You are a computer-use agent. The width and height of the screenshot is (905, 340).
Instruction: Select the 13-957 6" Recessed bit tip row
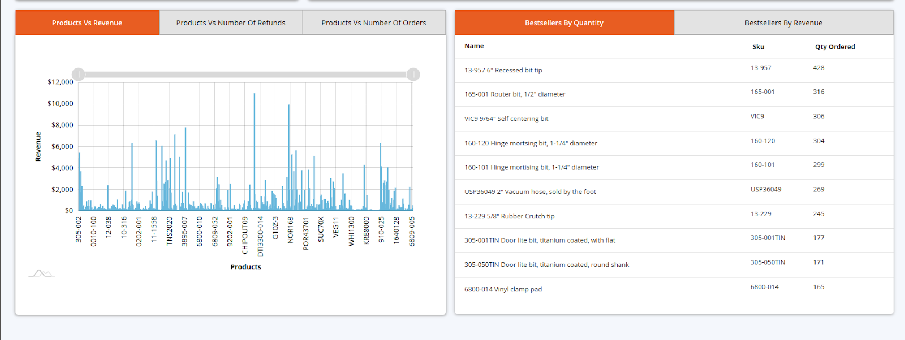503,70
